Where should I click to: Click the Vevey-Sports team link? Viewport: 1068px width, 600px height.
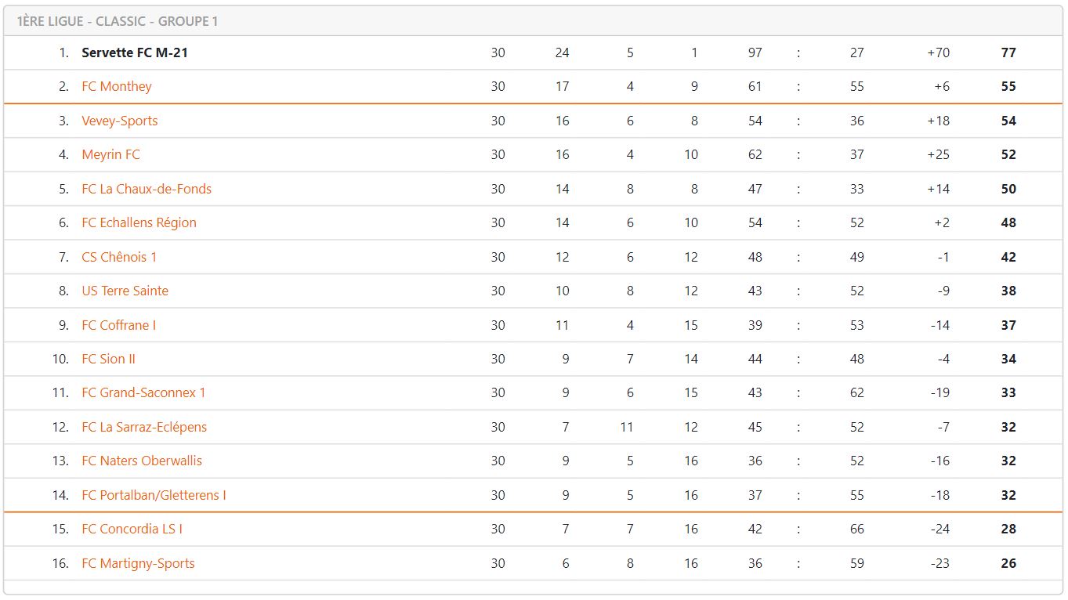pyautogui.click(x=119, y=121)
